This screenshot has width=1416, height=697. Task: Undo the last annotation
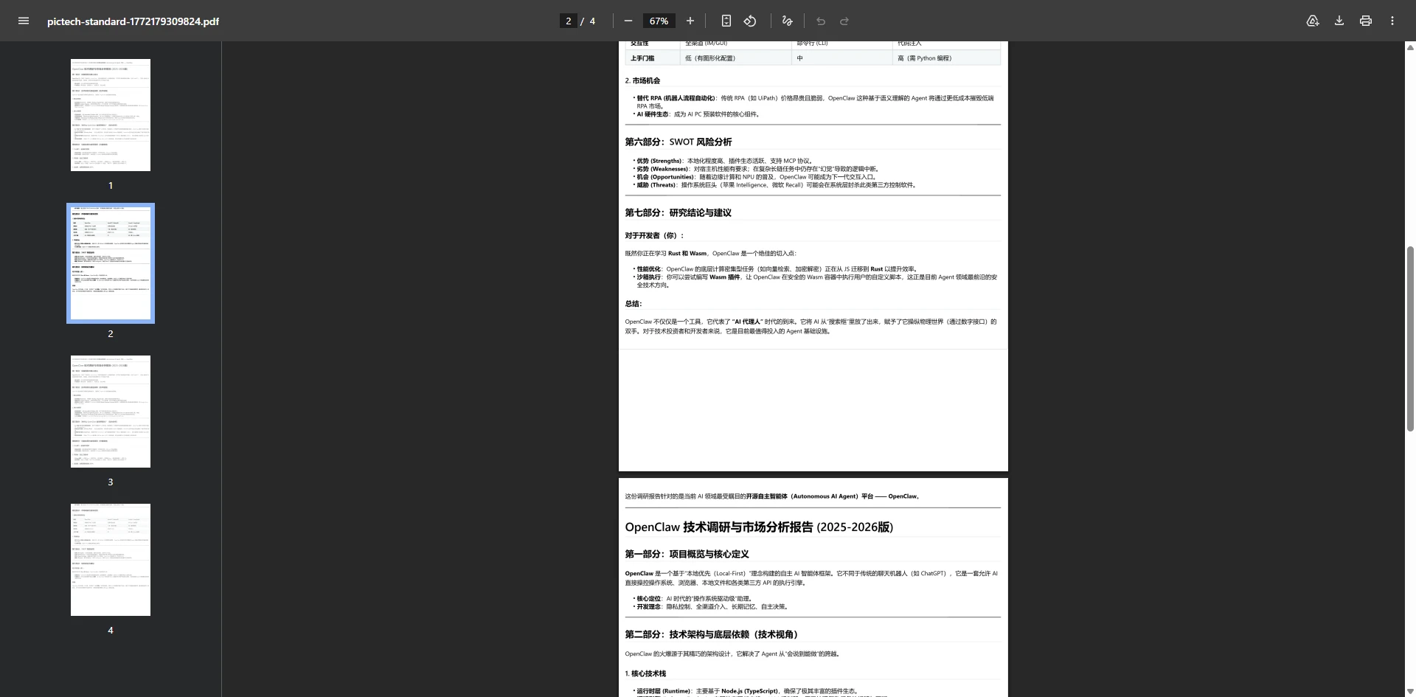click(x=821, y=21)
